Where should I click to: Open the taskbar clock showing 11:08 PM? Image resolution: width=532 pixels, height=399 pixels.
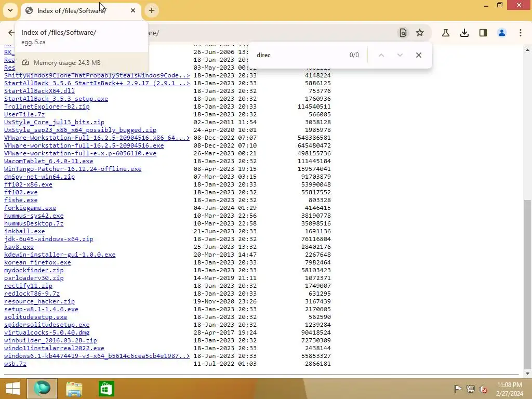coord(510,389)
